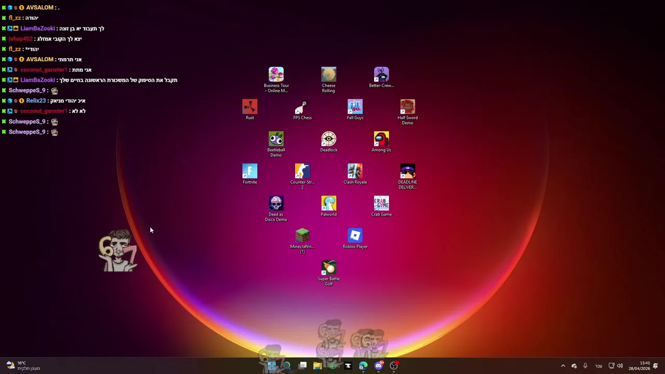The height and width of the screenshot is (374, 665).
Task: Click the Palworld desktop icon
Action: tap(328, 206)
